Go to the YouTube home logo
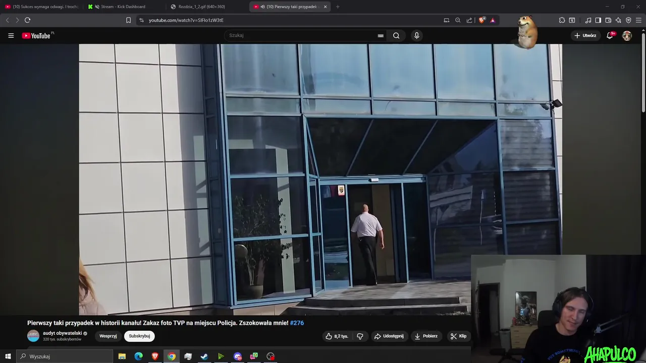This screenshot has width=646, height=363. click(37, 35)
